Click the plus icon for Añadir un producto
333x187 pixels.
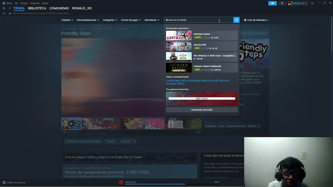4,183
